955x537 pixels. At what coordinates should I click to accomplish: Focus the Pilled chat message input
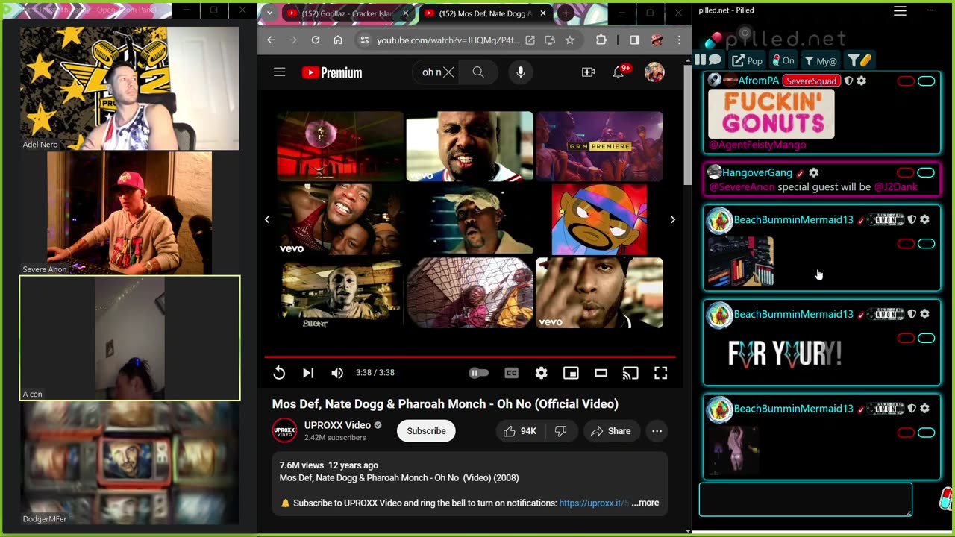(806, 500)
